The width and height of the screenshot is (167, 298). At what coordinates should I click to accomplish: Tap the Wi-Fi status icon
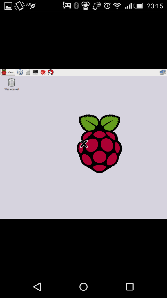117,6
